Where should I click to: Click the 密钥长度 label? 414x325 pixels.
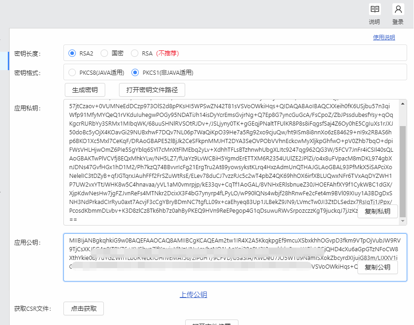click(x=28, y=54)
